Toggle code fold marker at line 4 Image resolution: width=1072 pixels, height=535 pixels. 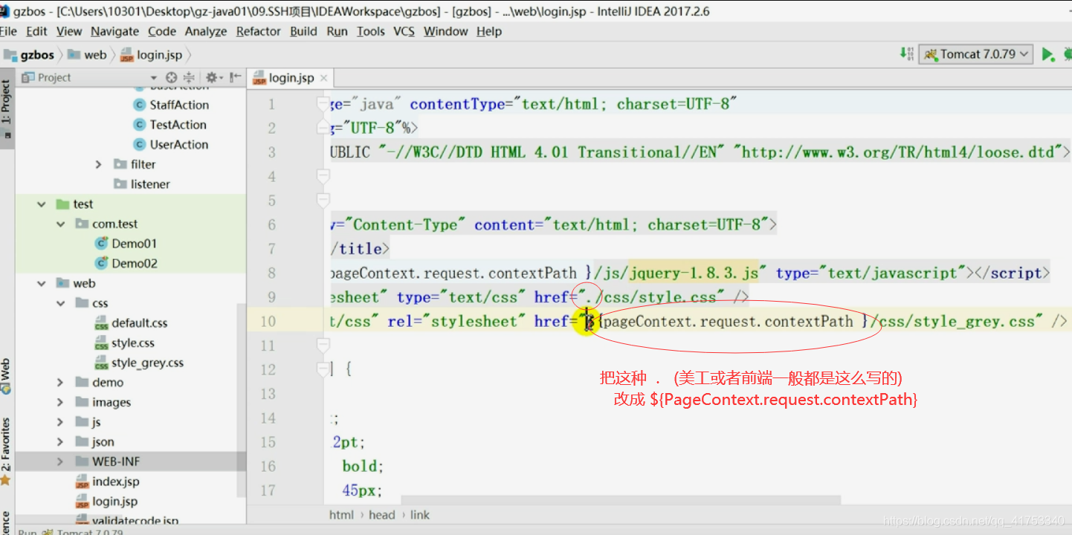[x=323, y=176]
